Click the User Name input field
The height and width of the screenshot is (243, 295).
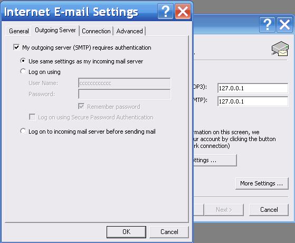click(x=125, y=83)
